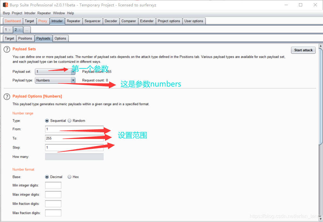Open the Options sub-tab
Screen dimensions: 323x222
(61, 38)
